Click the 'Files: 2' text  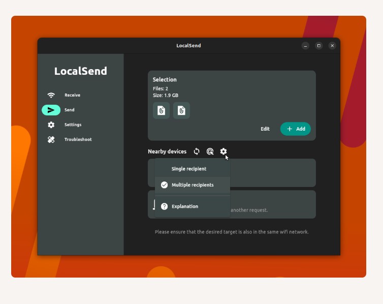161,88
